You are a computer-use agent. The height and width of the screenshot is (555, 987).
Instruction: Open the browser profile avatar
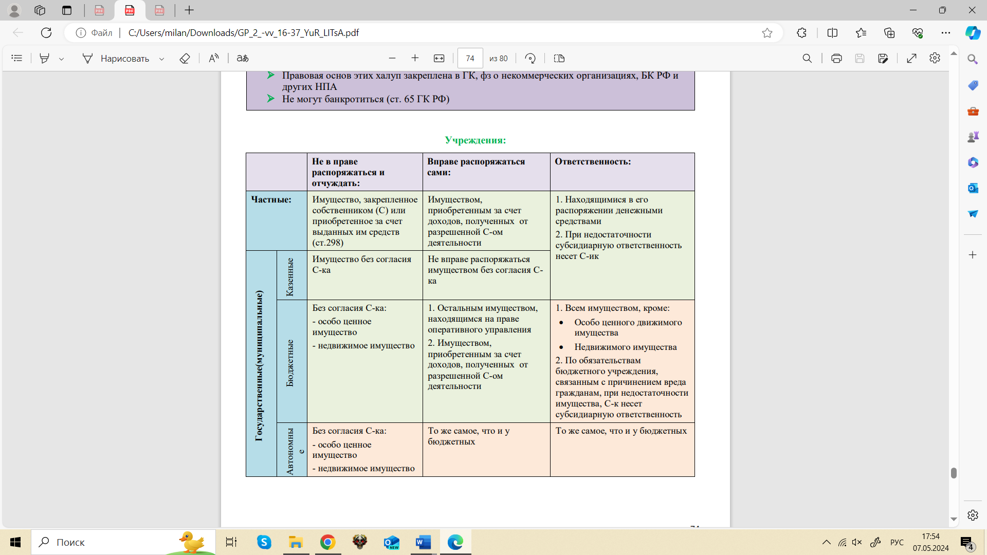[14, 10]
